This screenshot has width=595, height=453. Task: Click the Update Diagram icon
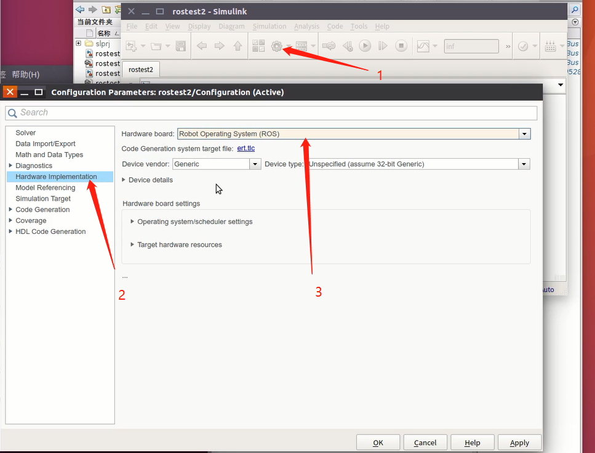329,46
